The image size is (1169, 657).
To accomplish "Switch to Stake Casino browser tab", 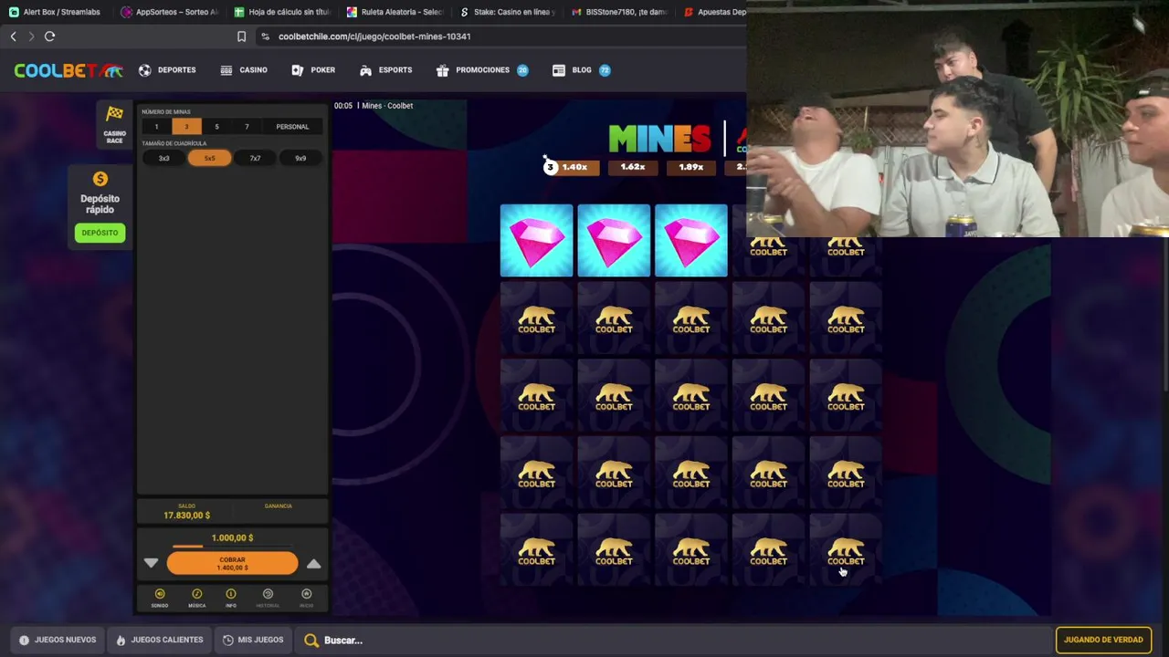I will 507,12.
